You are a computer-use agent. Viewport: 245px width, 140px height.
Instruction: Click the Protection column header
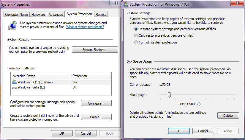point(91,76)
